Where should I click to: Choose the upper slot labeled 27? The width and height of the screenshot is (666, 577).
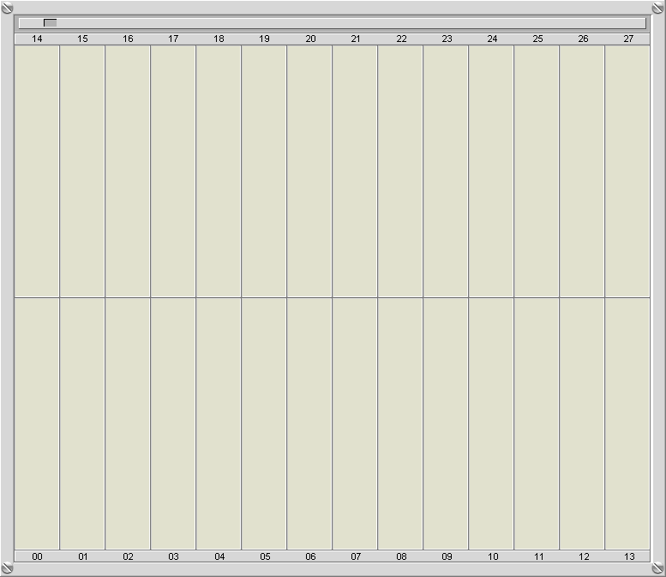click(x=627, y=171)
